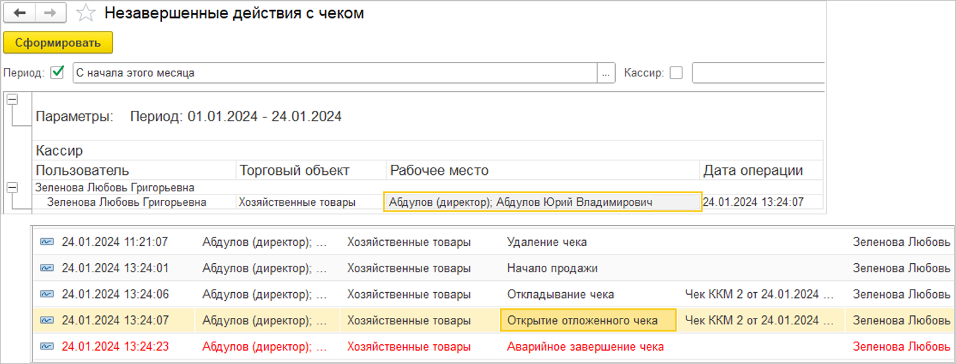The height and width of the screenshot is (364, 956).
Task: Select the date cell '24.01.2024 13:24:07' in the report
Action: coord(753,202)
